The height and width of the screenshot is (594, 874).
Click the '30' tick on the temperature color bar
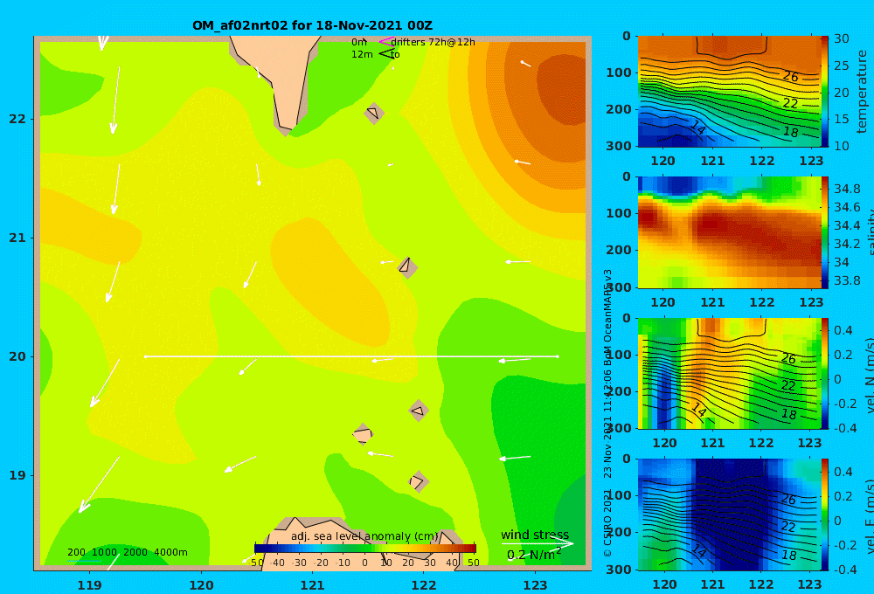842,39
